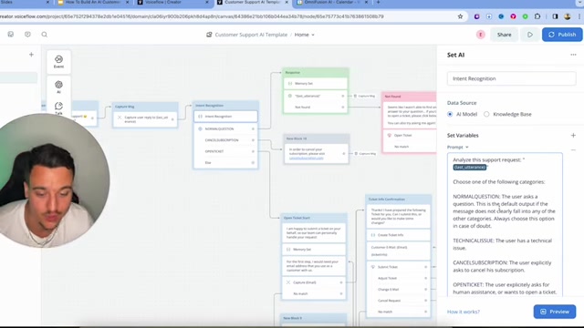Image resolution: width=584 pixels, height=328 pixels.
Task: Bookmark this page with the star icon
Action: (x=460, y=16)
